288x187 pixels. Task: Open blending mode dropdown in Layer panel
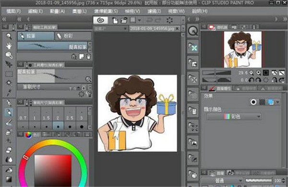click(222, 181)
